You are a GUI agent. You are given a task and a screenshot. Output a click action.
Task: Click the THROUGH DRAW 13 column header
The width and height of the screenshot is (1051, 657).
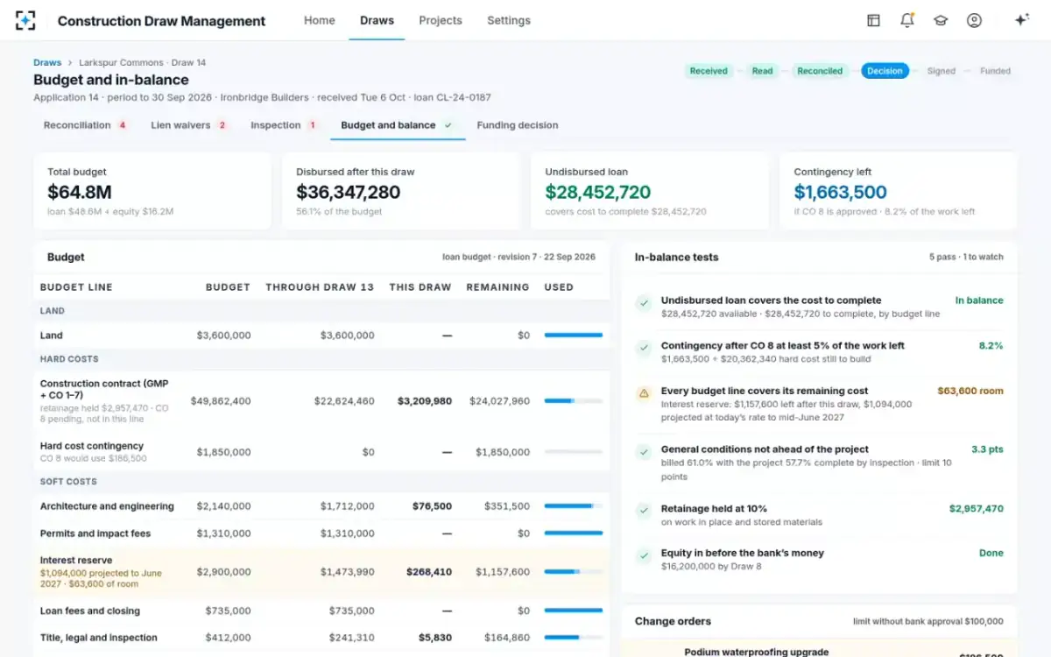pos(320,287)
